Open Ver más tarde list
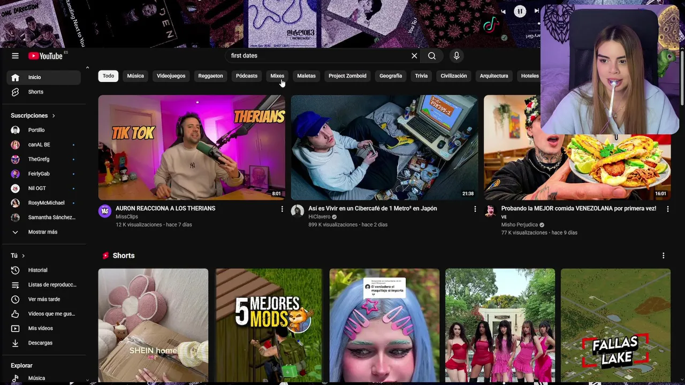This screenshot has width=685, height=385. [44, 299]
